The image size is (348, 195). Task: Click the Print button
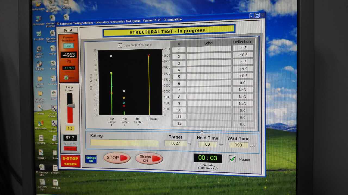click(x=68, y=30)
